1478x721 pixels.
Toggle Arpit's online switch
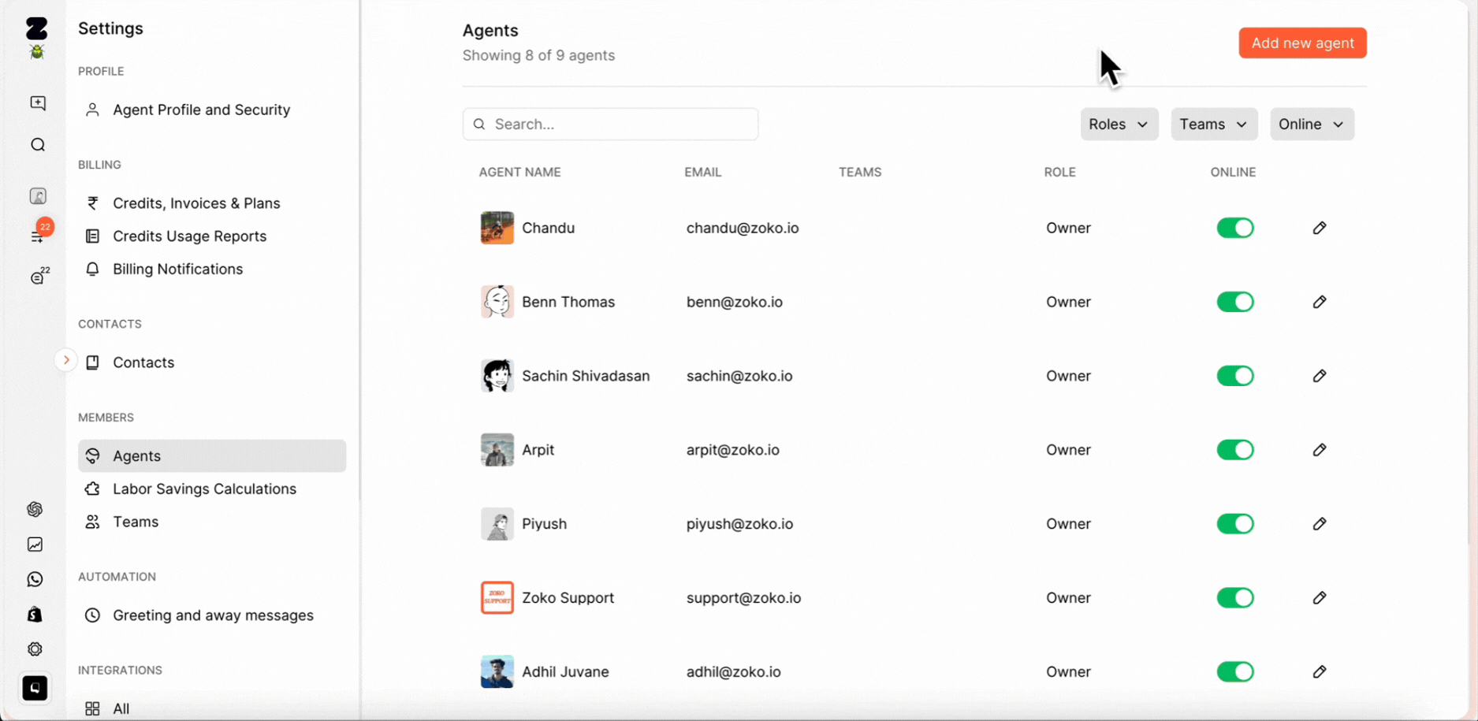(1235, 450)
